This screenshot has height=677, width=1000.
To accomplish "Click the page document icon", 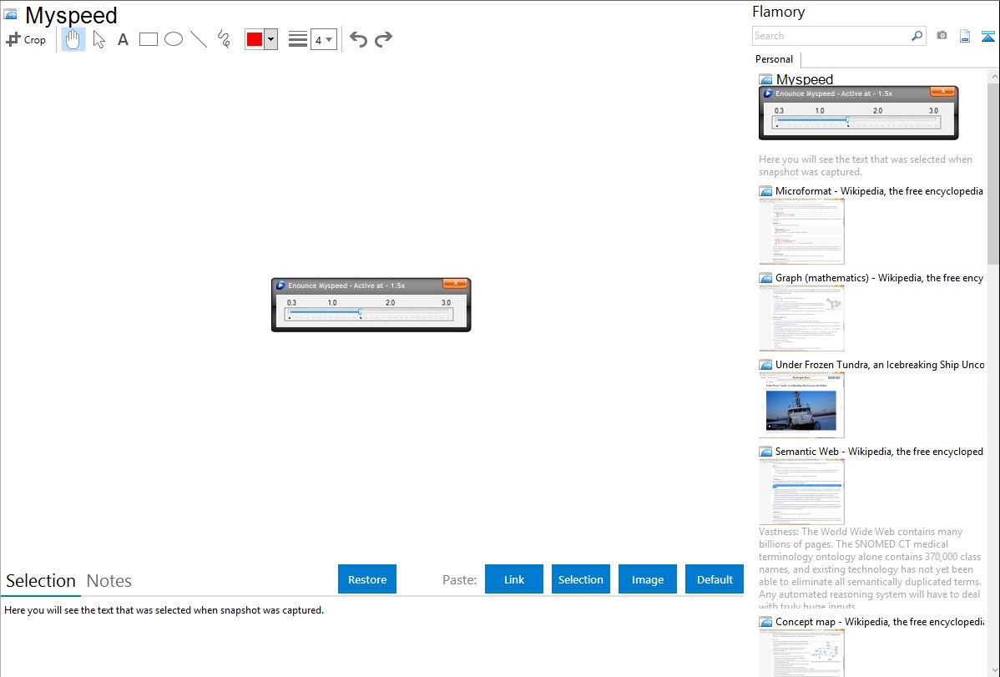I will (x=965, y=36).
